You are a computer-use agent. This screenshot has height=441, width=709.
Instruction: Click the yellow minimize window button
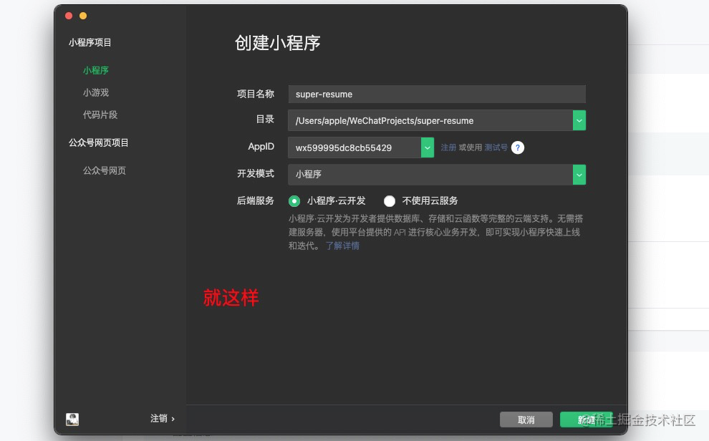tap(83, 16)
